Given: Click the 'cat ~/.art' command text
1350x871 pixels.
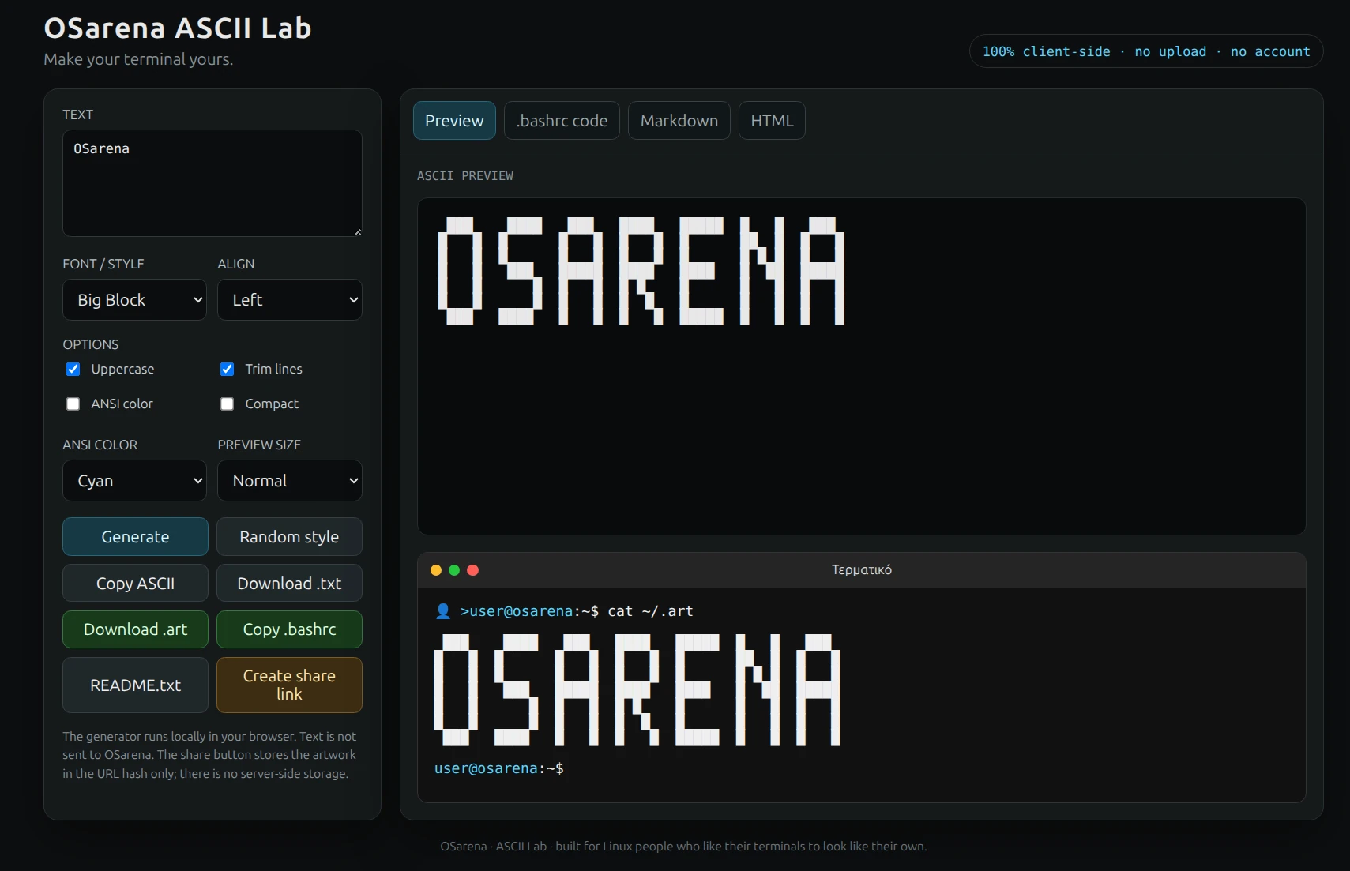Looking at the screenshot, I should (650, 611).
